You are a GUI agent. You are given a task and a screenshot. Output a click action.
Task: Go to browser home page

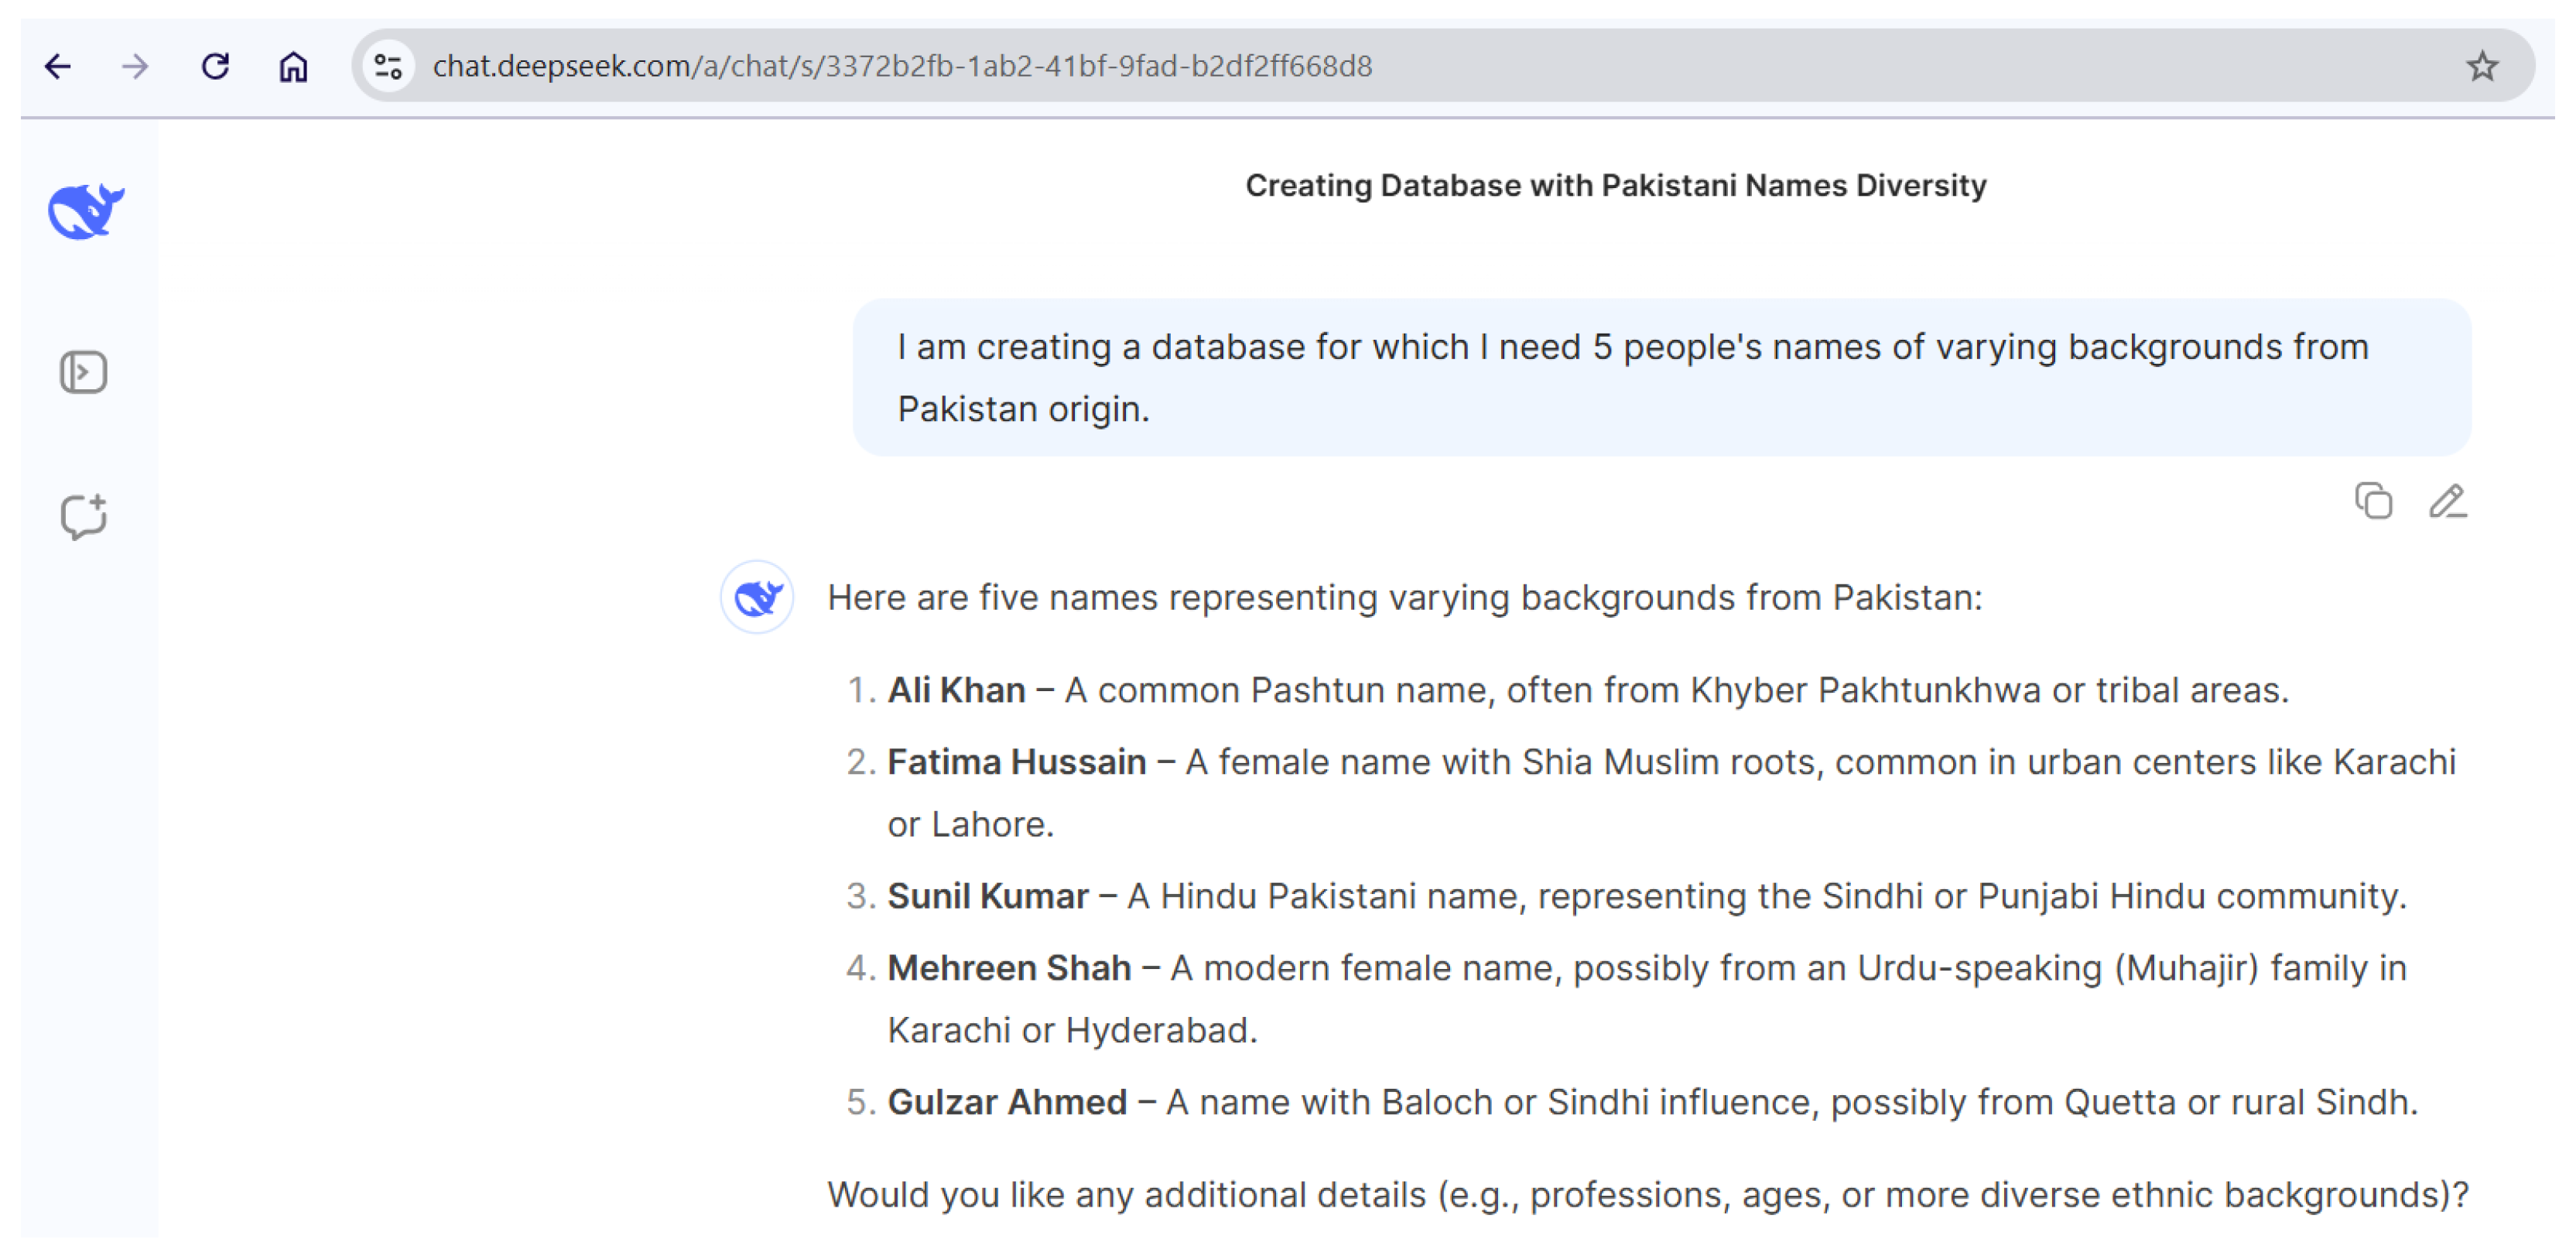click(293, 67)
